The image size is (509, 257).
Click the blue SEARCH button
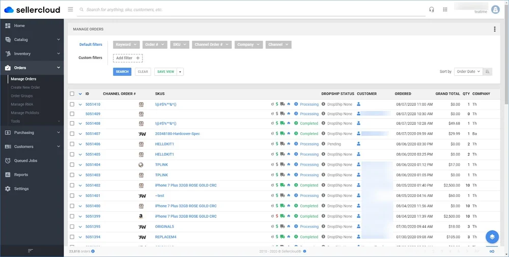click(x=122, y=72)
